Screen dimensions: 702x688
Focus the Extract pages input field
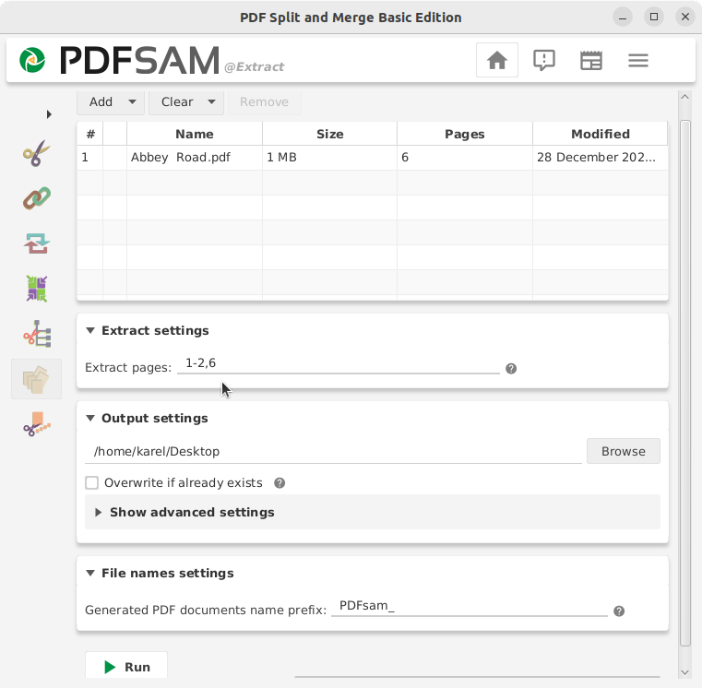point(339,363)
